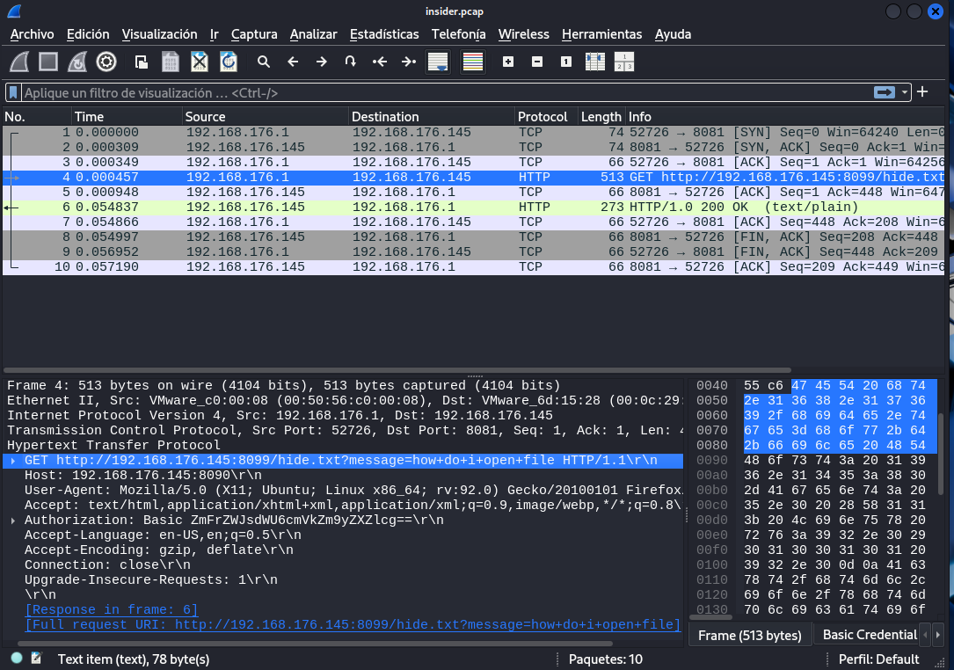
Task: Click the display filter input field
Action: [x=448, y=92]
